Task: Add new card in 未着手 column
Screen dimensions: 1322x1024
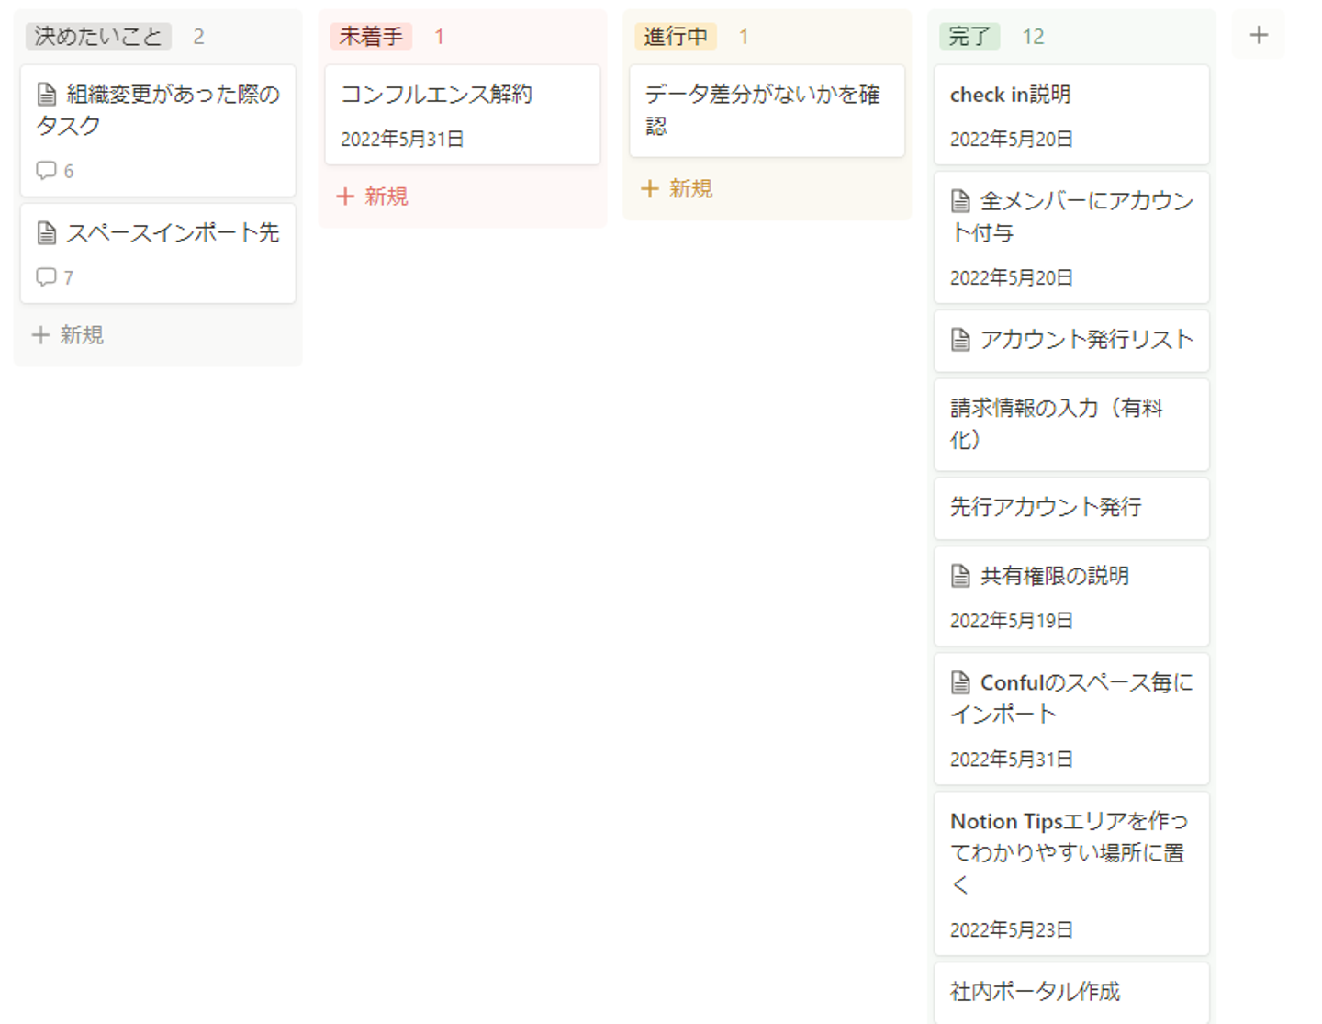Action: click(373, 197)
